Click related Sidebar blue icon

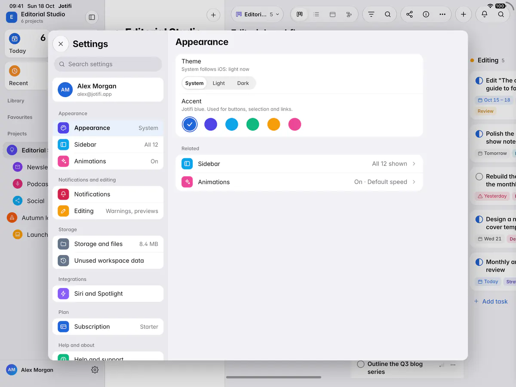187,164
